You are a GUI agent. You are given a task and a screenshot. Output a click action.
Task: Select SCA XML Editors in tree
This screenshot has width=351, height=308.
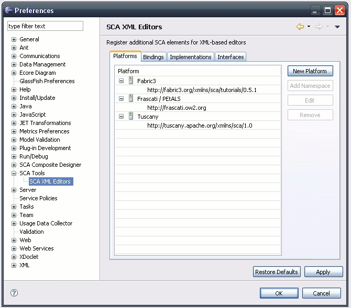pyautogui.click(x=50, y=181)
